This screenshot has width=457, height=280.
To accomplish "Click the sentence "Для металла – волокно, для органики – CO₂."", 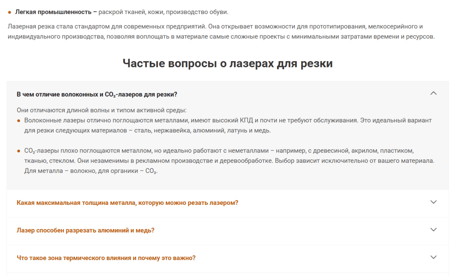I will 91,171.
